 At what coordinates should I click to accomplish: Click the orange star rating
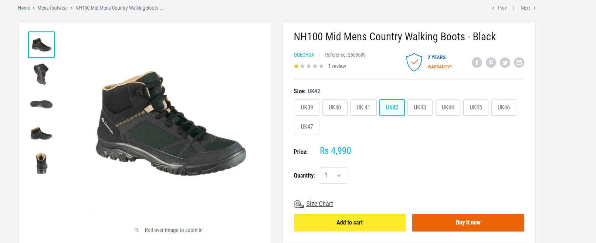click(x=296, y=66)
